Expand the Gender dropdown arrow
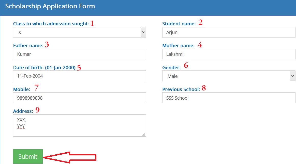This screenshot has width=296, height=164. point(292,76)
